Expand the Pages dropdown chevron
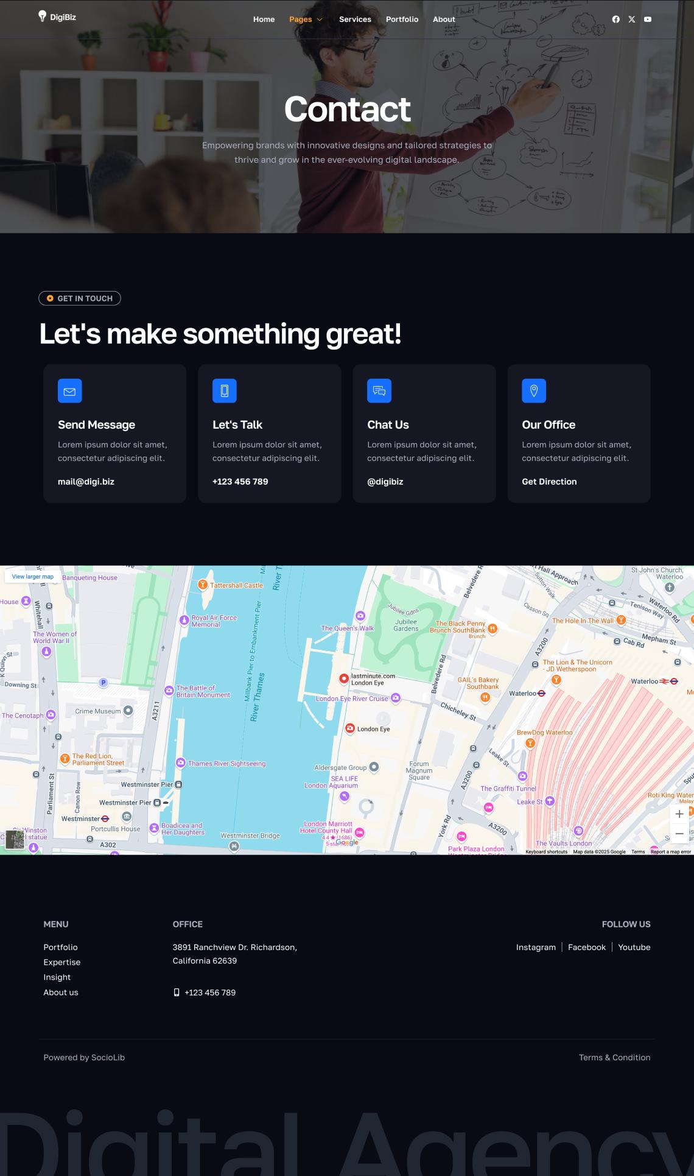The height and width of the screenshot is (1176, 694). (x=320, y=19)
